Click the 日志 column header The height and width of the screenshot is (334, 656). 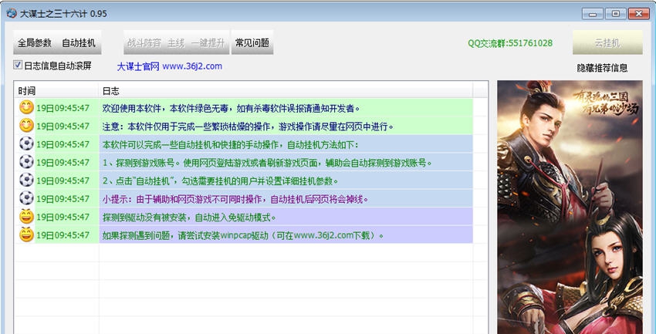coord(286,90)
